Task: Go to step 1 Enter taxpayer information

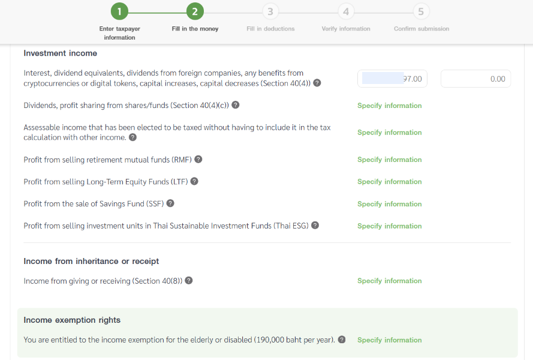Action: [x=119, y=11]
